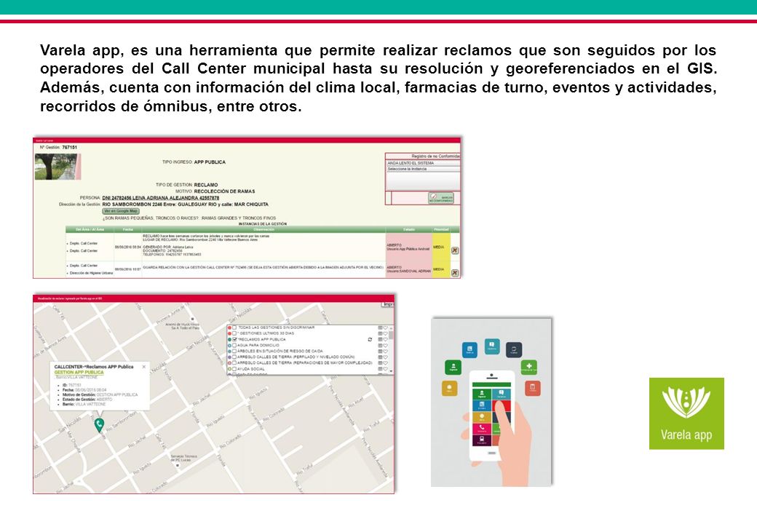757x524 pixels.
Task: Tap the teal floating speech bubble icon
Action: point(492,346)
